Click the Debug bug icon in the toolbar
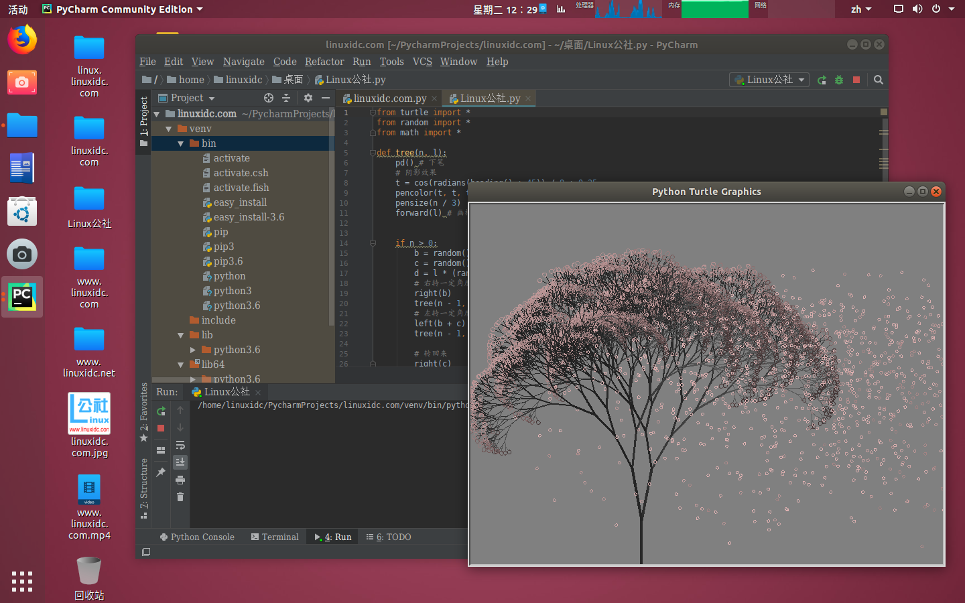This screenshot has width=965, height=603. point(839,80)
